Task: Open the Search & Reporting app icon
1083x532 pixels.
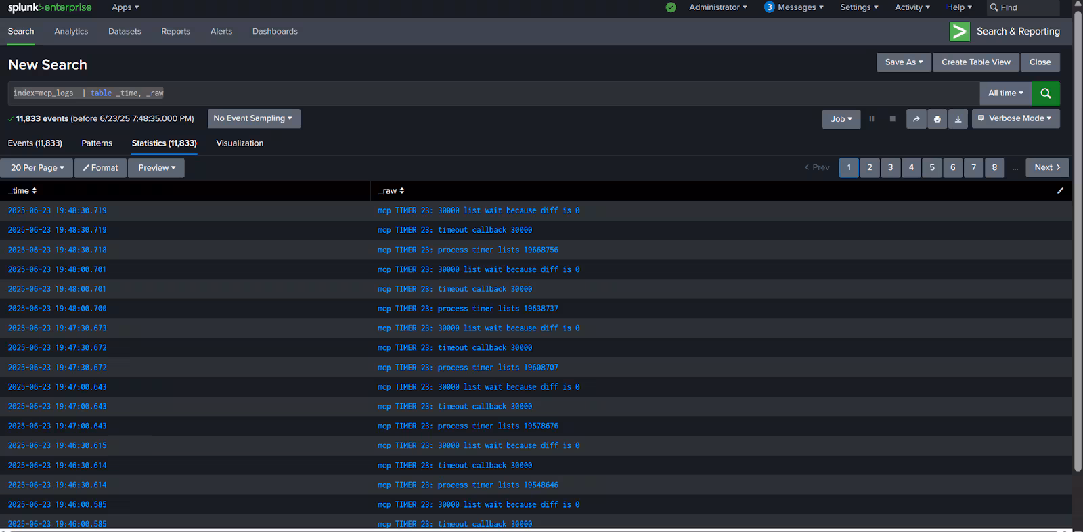Action: click(959, 31)
